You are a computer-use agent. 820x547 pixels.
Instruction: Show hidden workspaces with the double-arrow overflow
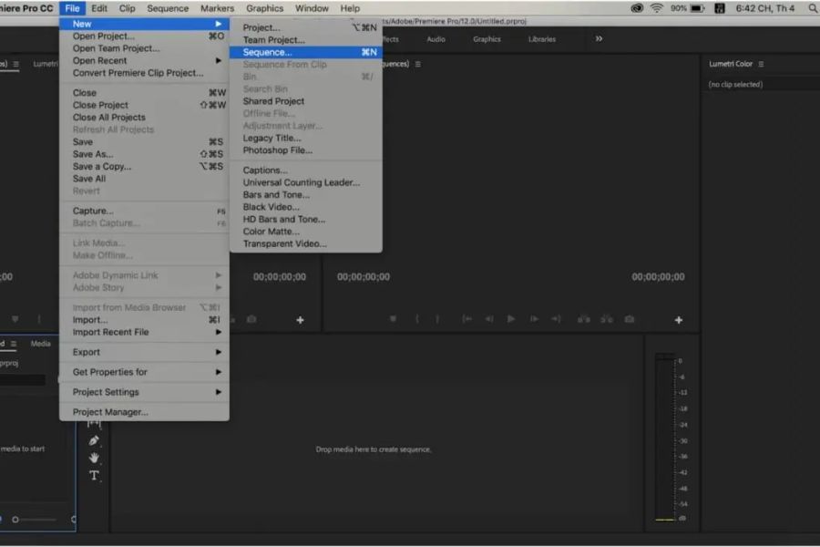pyautogui.click(x=599, y=39)
